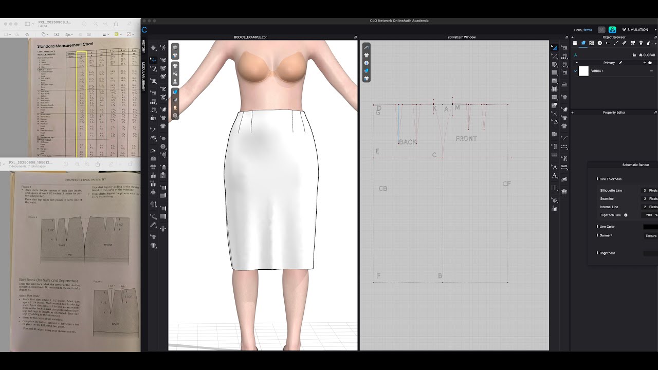The height and width of the screenshot is (370, 658).
Task: Open the Shapes dropdown in Preview markup toolbar
Action: 45,34
